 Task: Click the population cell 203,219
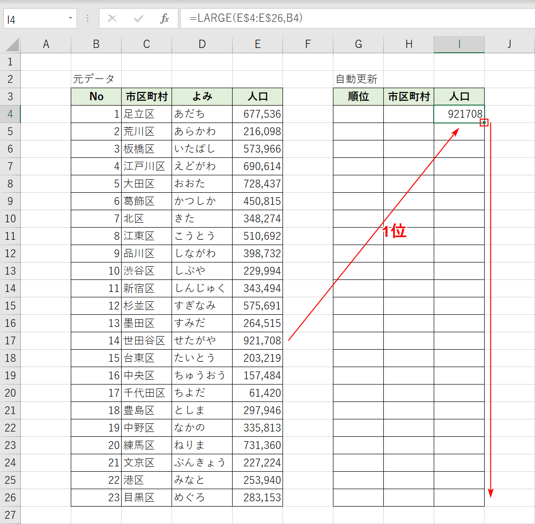pyautogui.click(x=258, y=358)
